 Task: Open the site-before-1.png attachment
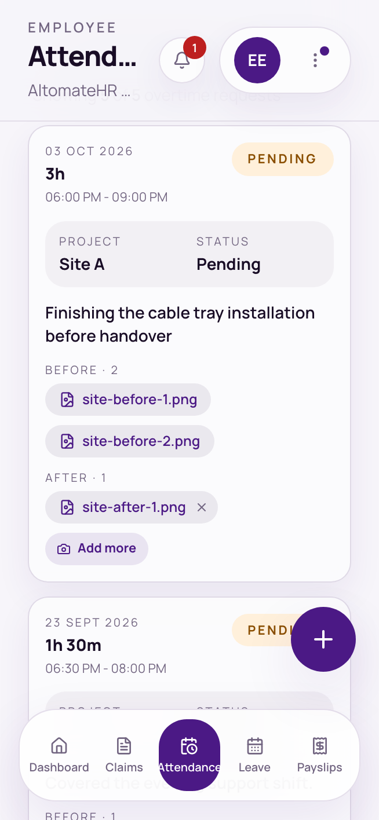click(128, 400)
